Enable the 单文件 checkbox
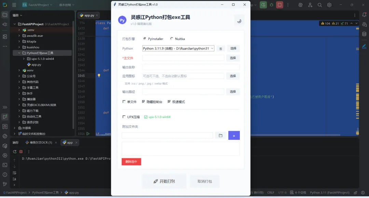This screenshot has width=369, height=198. click(x=124, y=102)
